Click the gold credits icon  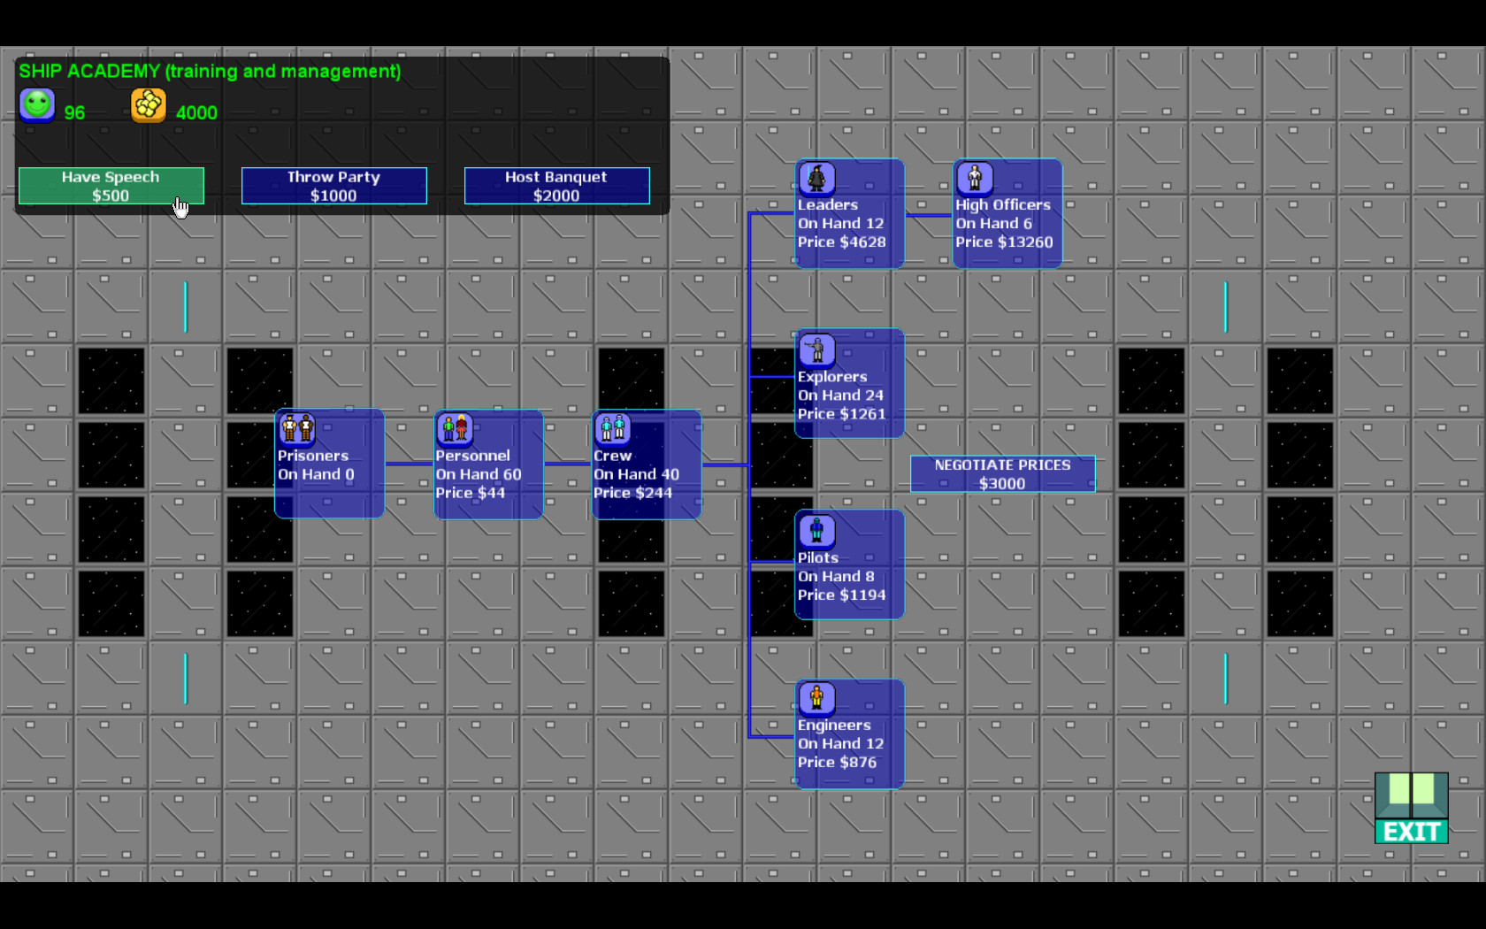pos(149,105)
